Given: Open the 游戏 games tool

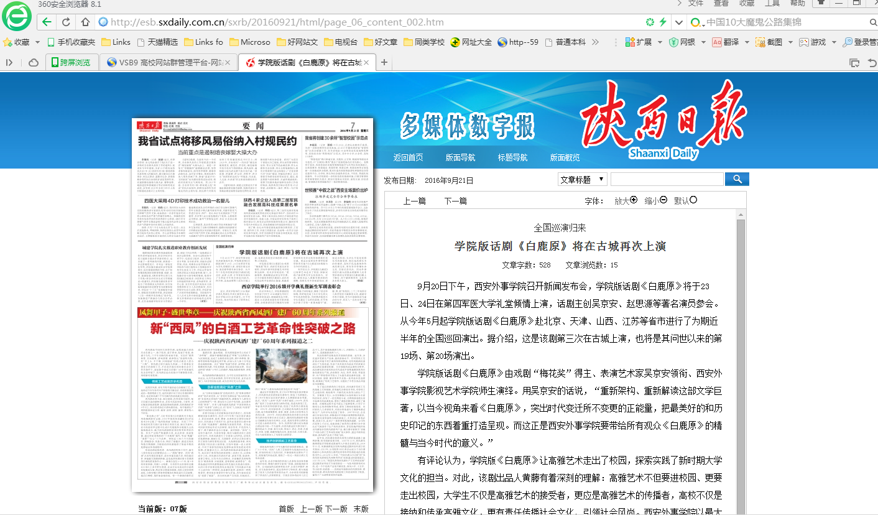Looking at the screenshot, I should 813,42.
